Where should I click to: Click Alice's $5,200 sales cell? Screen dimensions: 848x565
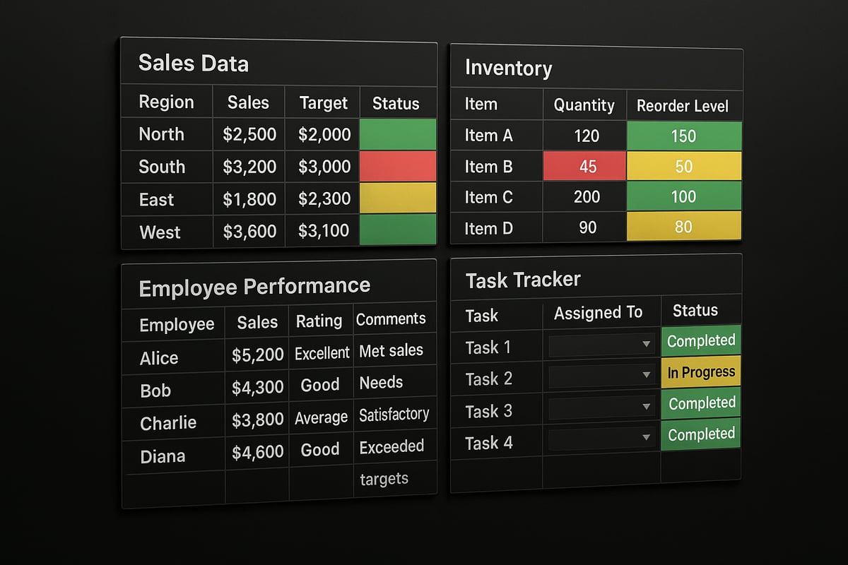(x=257, y=355)
